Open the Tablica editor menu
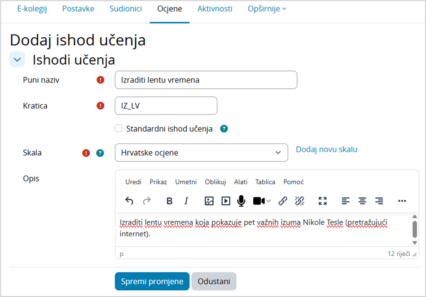 (265, 182)
